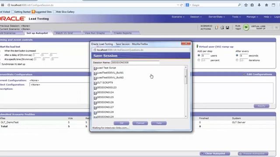Click the OLT Server system cell
Viewport: 280px width, 157px height.
(x=238, y=122)
